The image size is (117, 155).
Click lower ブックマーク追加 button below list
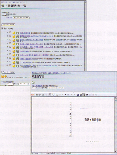(8, 72)
